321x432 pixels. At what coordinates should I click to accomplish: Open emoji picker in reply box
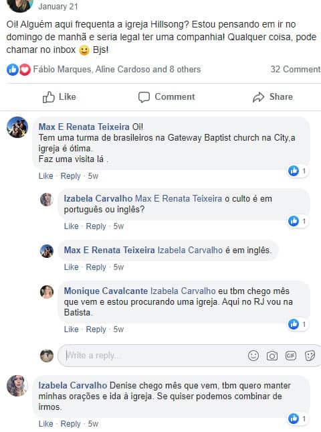(253, 356)
